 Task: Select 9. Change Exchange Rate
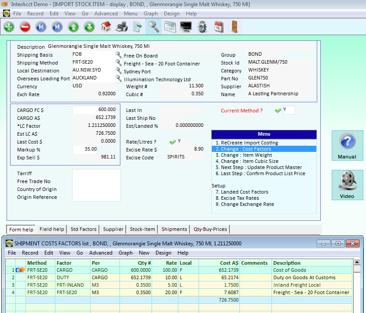pos(264,204)
